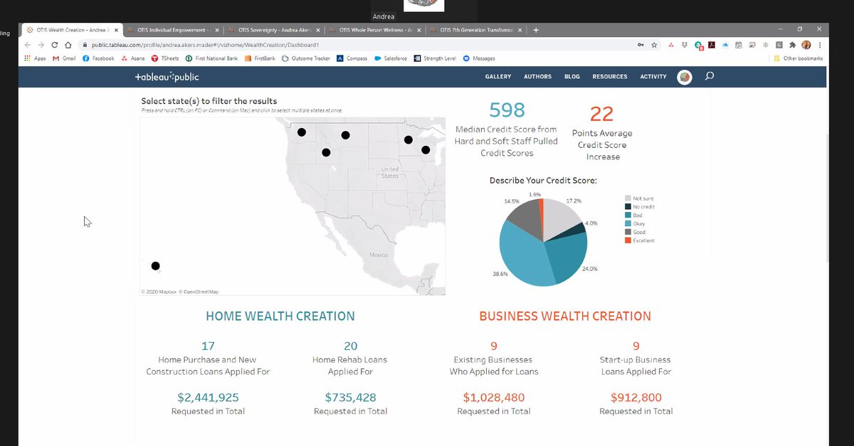854x446 pixels.
Task: Open AUTHORS in the Tableau navigation
Action: pyautogui.click(x=537, y=77)
